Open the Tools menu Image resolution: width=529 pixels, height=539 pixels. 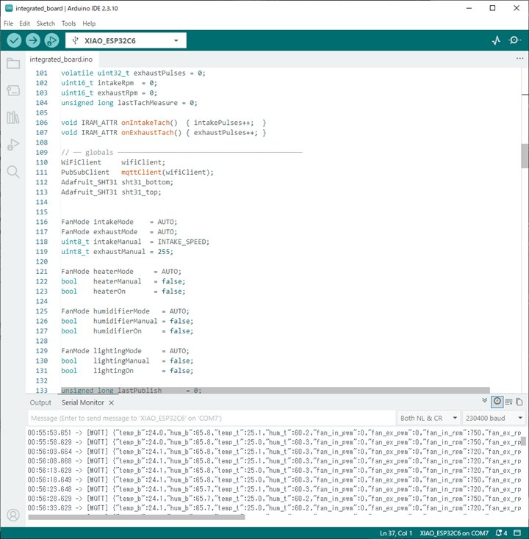[x=68, y=23]
